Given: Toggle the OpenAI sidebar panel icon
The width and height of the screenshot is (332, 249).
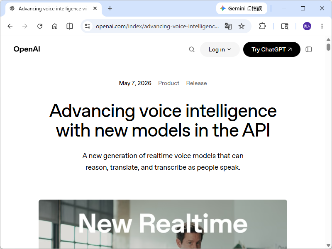Looking at the screenshot, I should 309,49.
